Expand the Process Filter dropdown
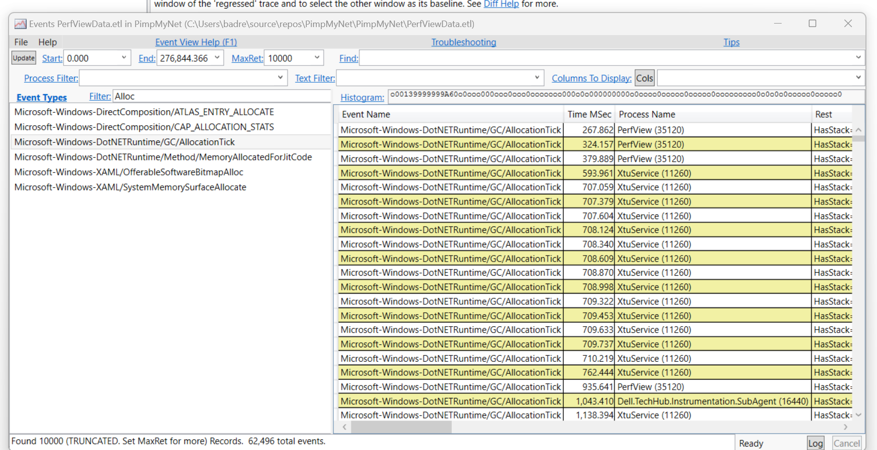Image resolution: width=877 pixels, height=450 pixels. (x=280, y=78)
